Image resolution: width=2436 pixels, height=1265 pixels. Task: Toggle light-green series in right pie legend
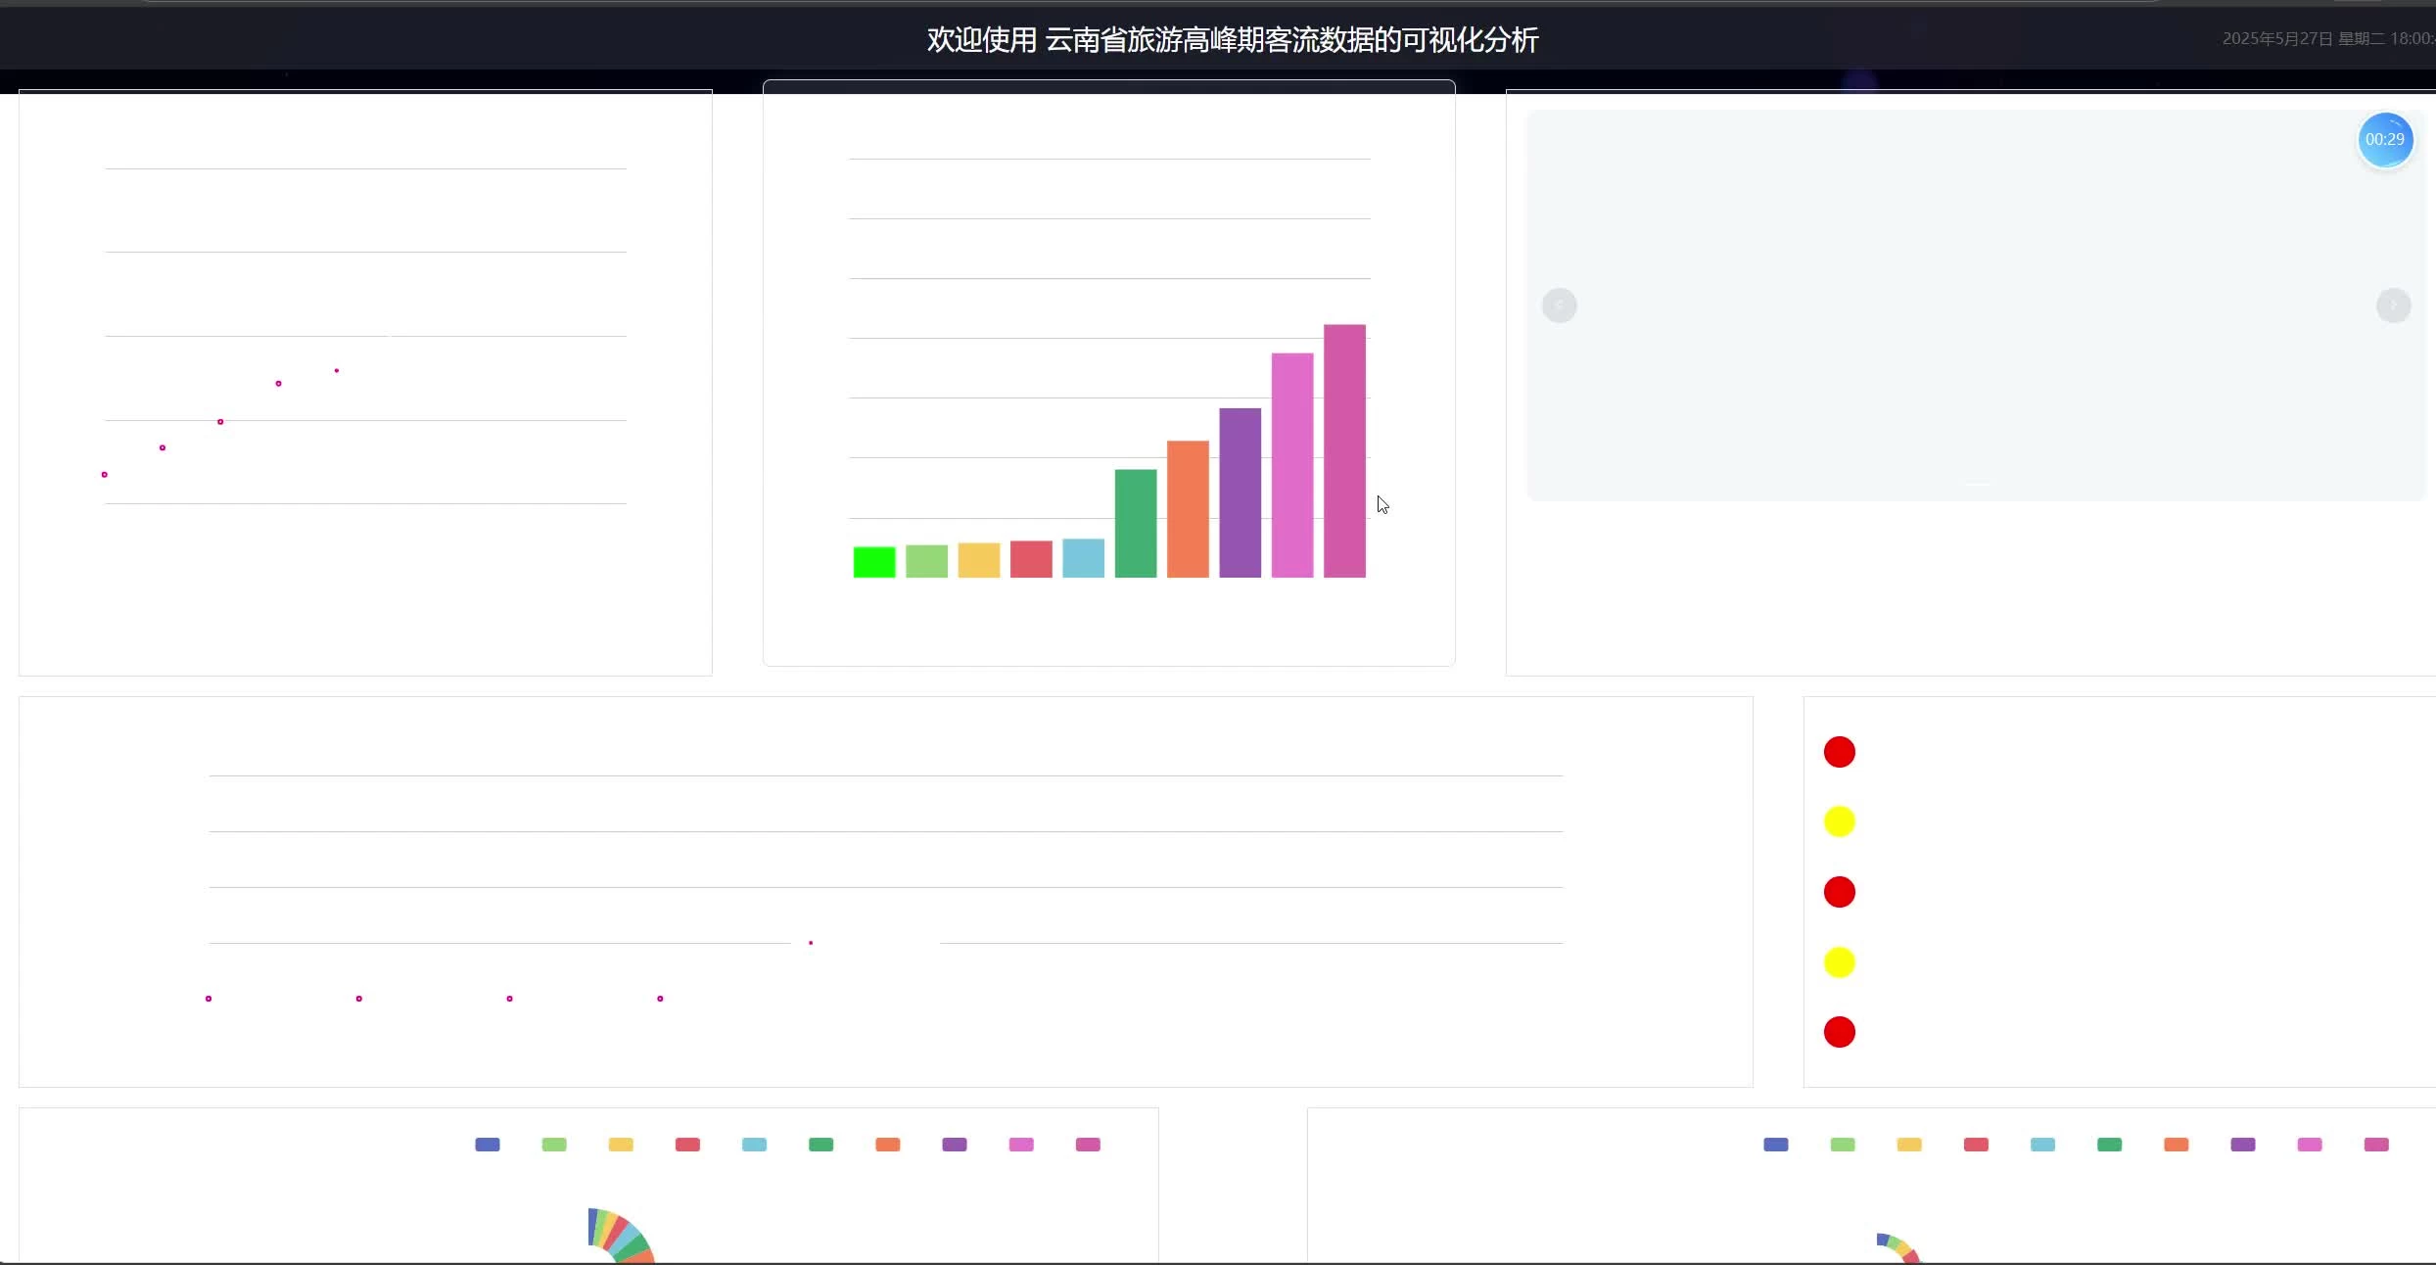click(1842, 1145)
